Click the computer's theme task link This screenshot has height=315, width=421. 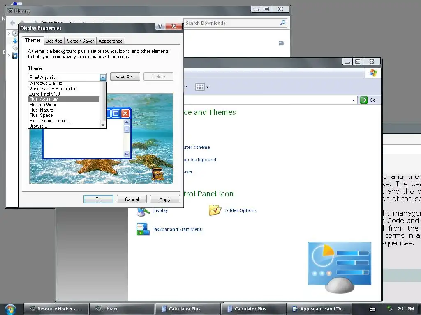197,147
